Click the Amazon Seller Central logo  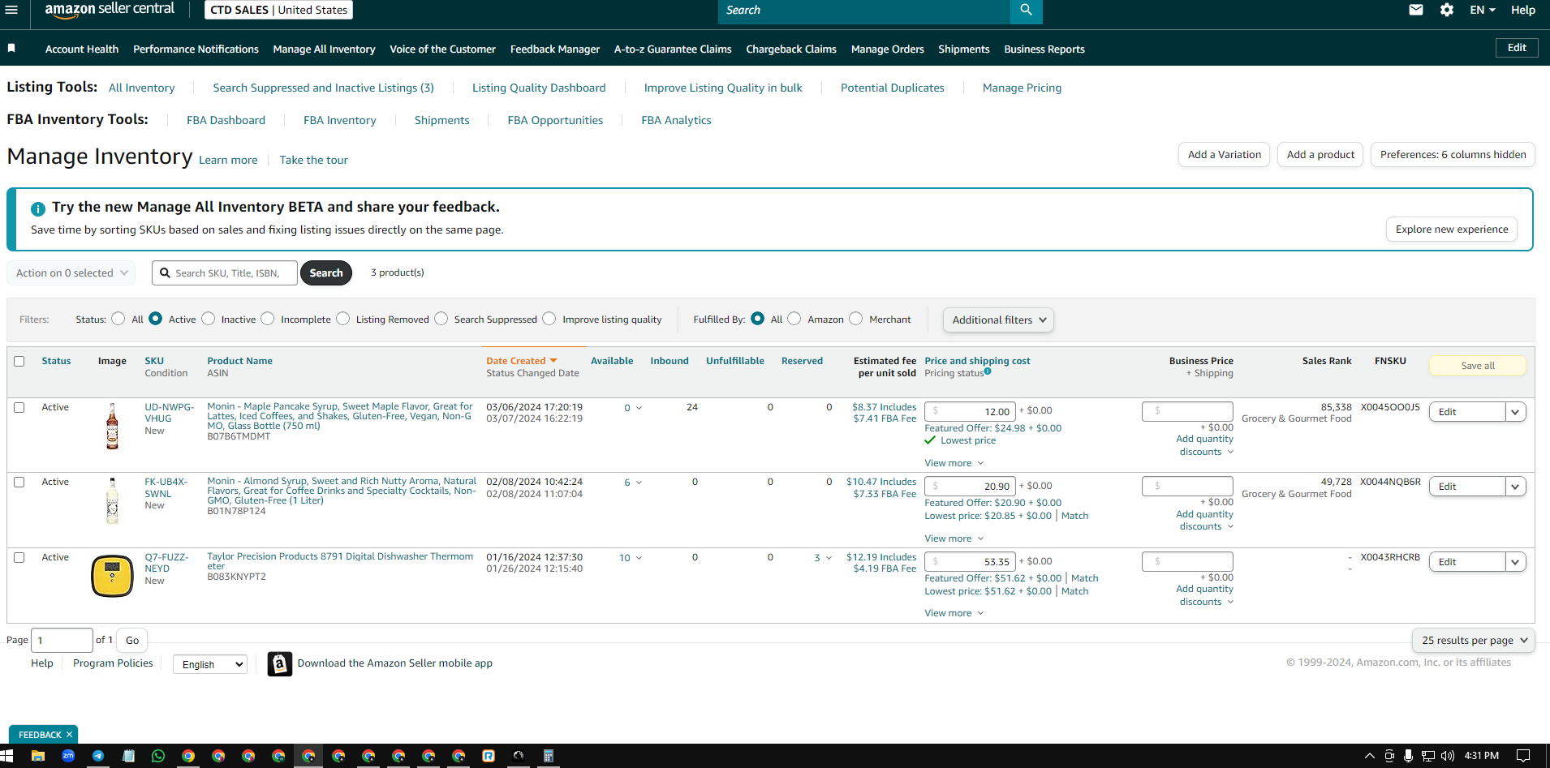[110, 10]
